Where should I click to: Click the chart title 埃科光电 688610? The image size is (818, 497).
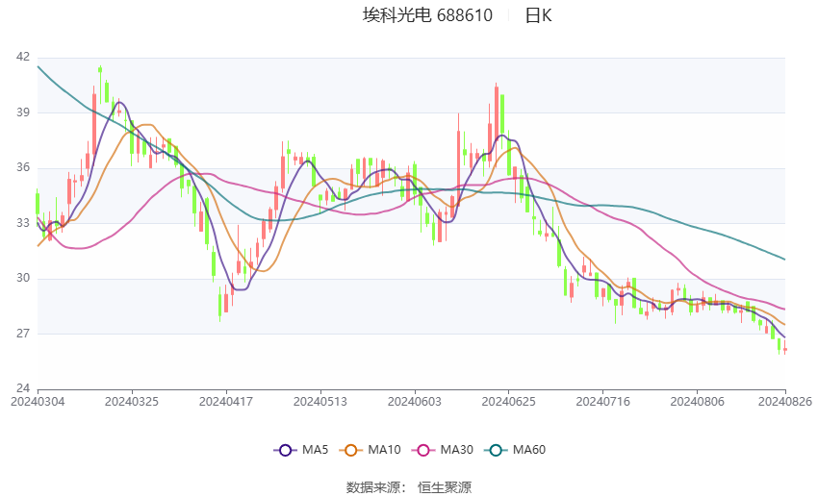[427, 15]
